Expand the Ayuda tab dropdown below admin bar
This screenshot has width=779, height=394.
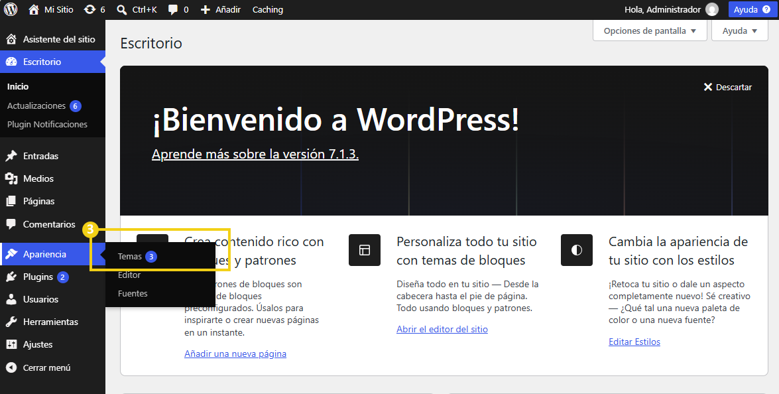coord(740,31)
